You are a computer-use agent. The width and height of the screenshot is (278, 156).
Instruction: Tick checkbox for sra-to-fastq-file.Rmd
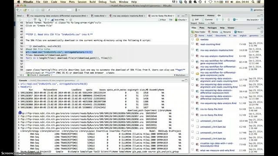pyautogui.click(x=192, y=114)
